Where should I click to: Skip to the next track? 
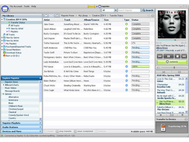pos(184,56)
